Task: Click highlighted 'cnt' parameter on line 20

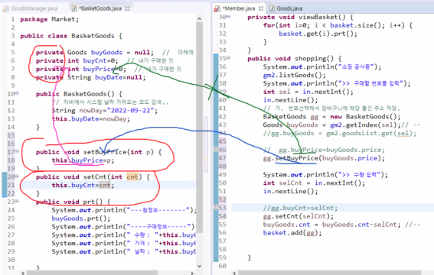Action: coord(132,176)
